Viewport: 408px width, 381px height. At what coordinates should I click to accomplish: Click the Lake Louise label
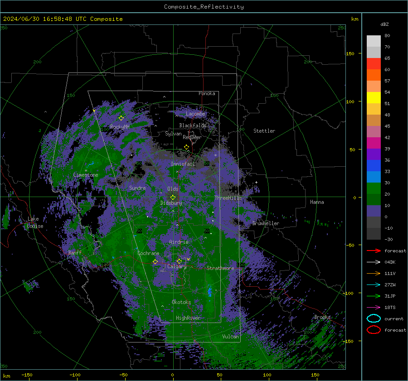(35, 222)
